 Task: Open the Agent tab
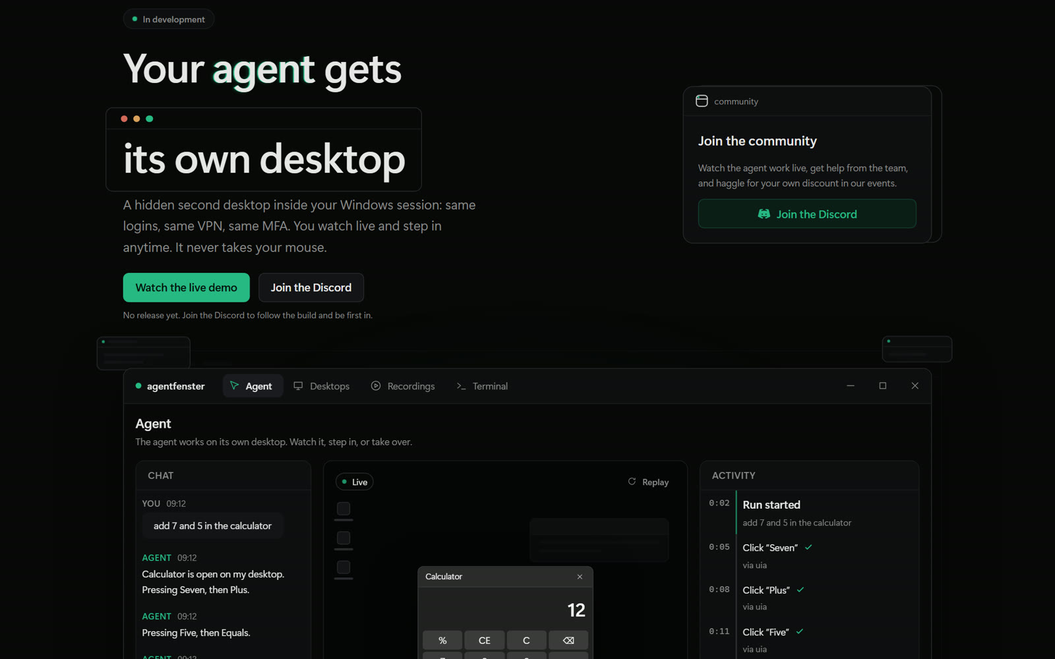coord(253,386)
